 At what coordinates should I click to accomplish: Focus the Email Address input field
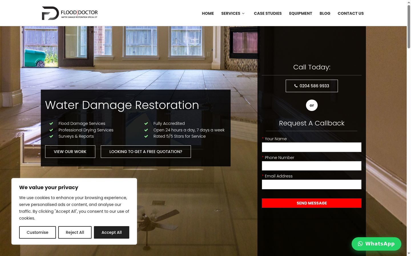(312, 184)
